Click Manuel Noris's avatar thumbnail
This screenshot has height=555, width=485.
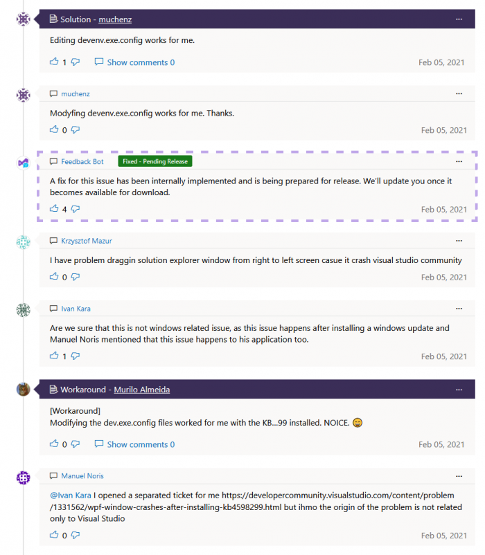(24, 477)
